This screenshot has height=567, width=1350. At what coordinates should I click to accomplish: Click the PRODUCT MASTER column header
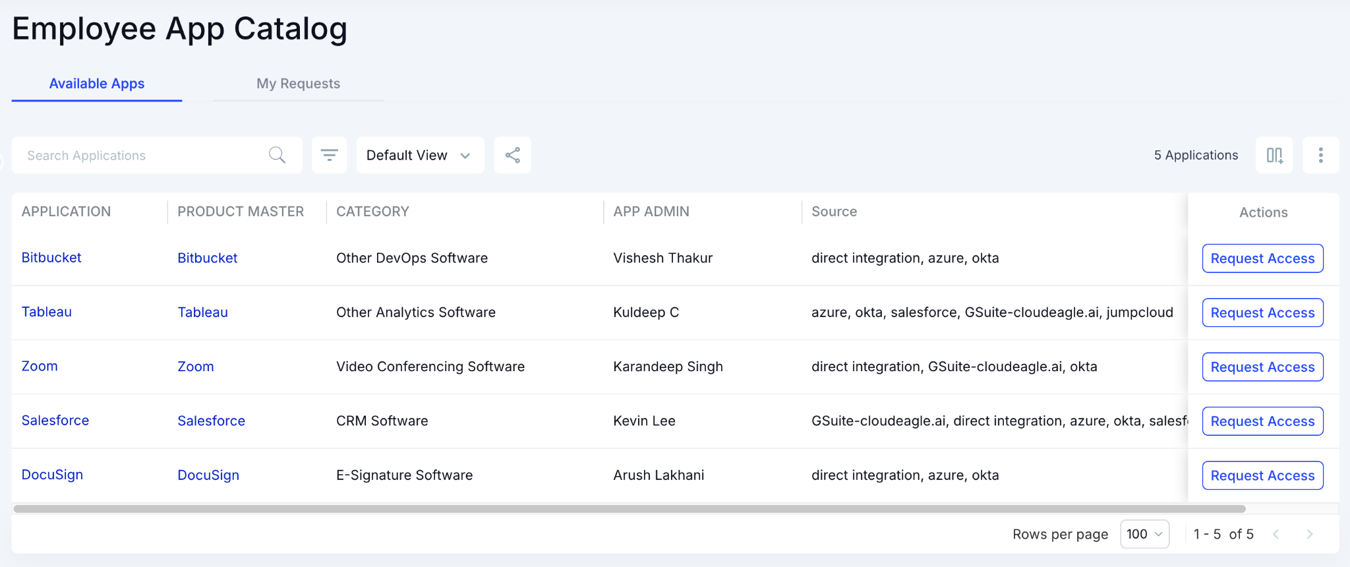click(x=241, y=212)
